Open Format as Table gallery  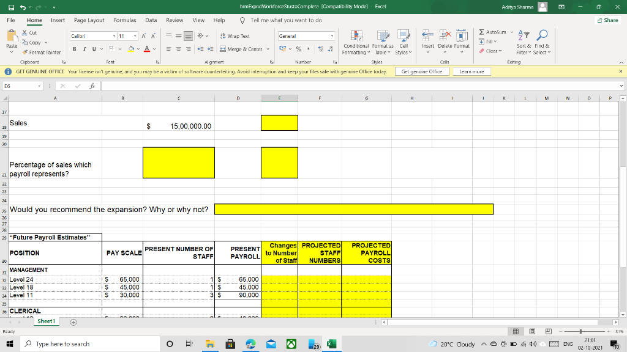[x=383, y=42]
